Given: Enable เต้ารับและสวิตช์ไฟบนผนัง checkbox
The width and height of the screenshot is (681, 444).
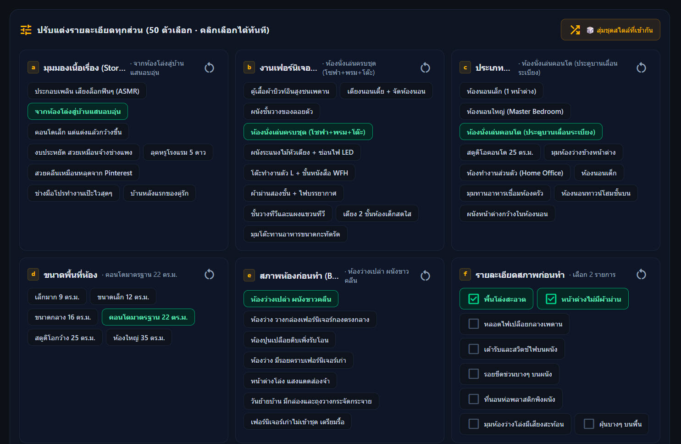Looking at the screenshot, I should click(x=474, y=349).
